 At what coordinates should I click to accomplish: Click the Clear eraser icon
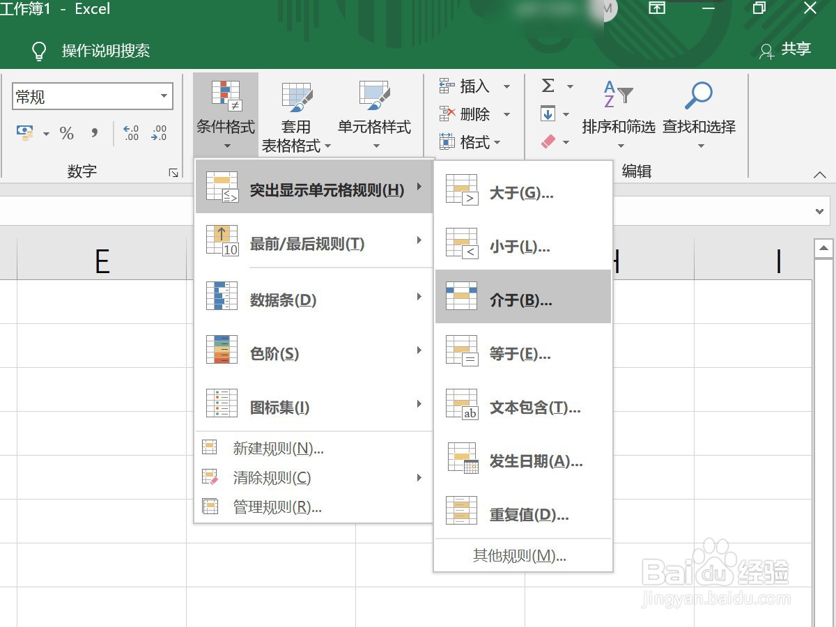pos(548,141)
